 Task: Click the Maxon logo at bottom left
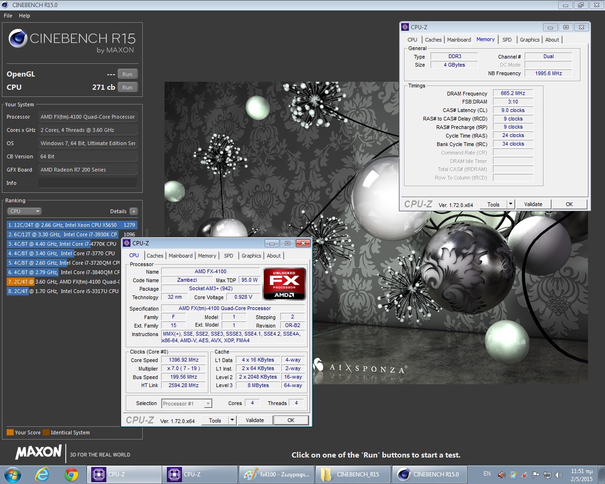38,452
